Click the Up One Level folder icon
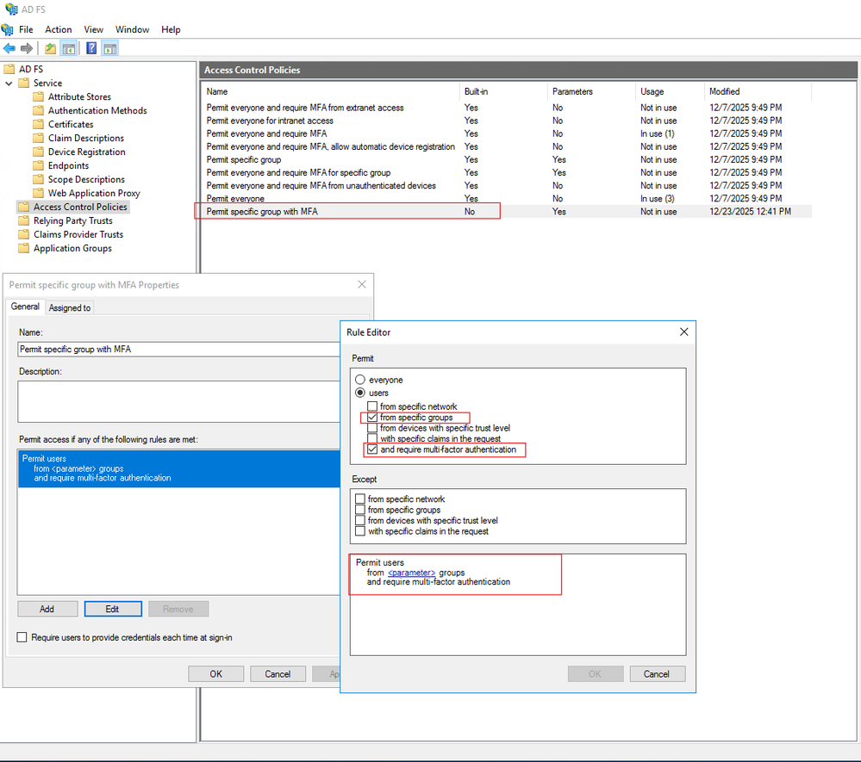Viewport: 861px width, 762px height. click(x=50, y=49)
